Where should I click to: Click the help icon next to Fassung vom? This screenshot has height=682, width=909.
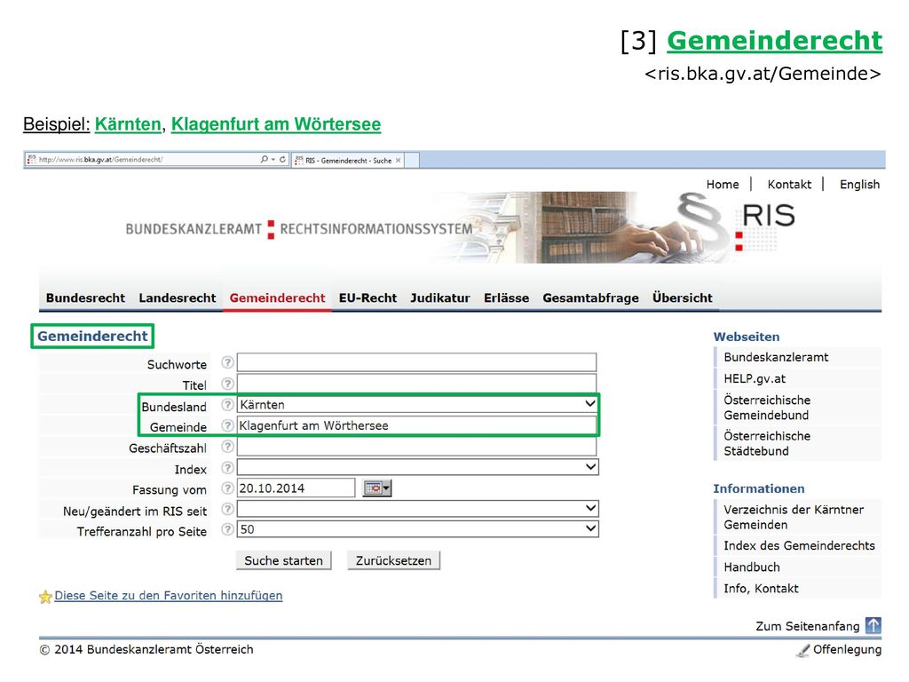coord(227,488)
